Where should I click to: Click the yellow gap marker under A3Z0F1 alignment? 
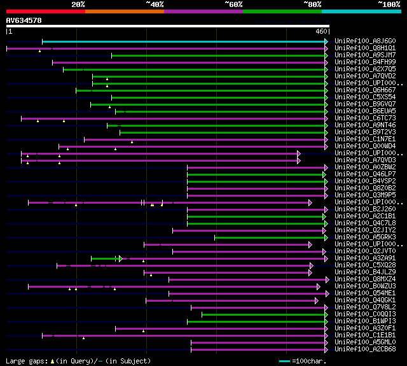[143, 331]
